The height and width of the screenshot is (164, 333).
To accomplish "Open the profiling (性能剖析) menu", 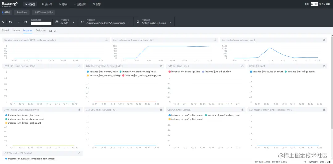I will click(x=80, y=4).
